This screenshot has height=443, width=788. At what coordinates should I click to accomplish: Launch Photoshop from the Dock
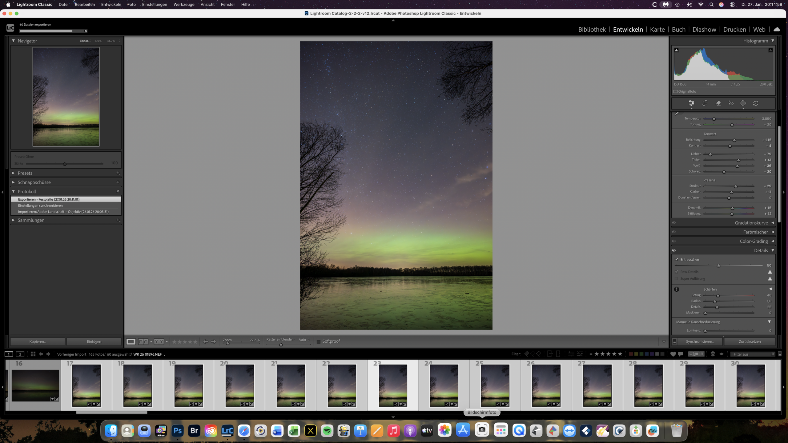pos(178,431)
